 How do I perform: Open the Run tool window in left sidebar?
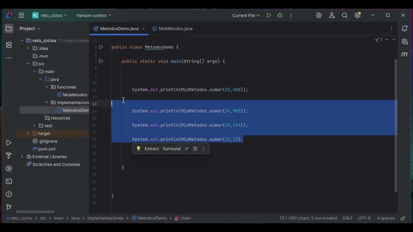tap(9, 143)
